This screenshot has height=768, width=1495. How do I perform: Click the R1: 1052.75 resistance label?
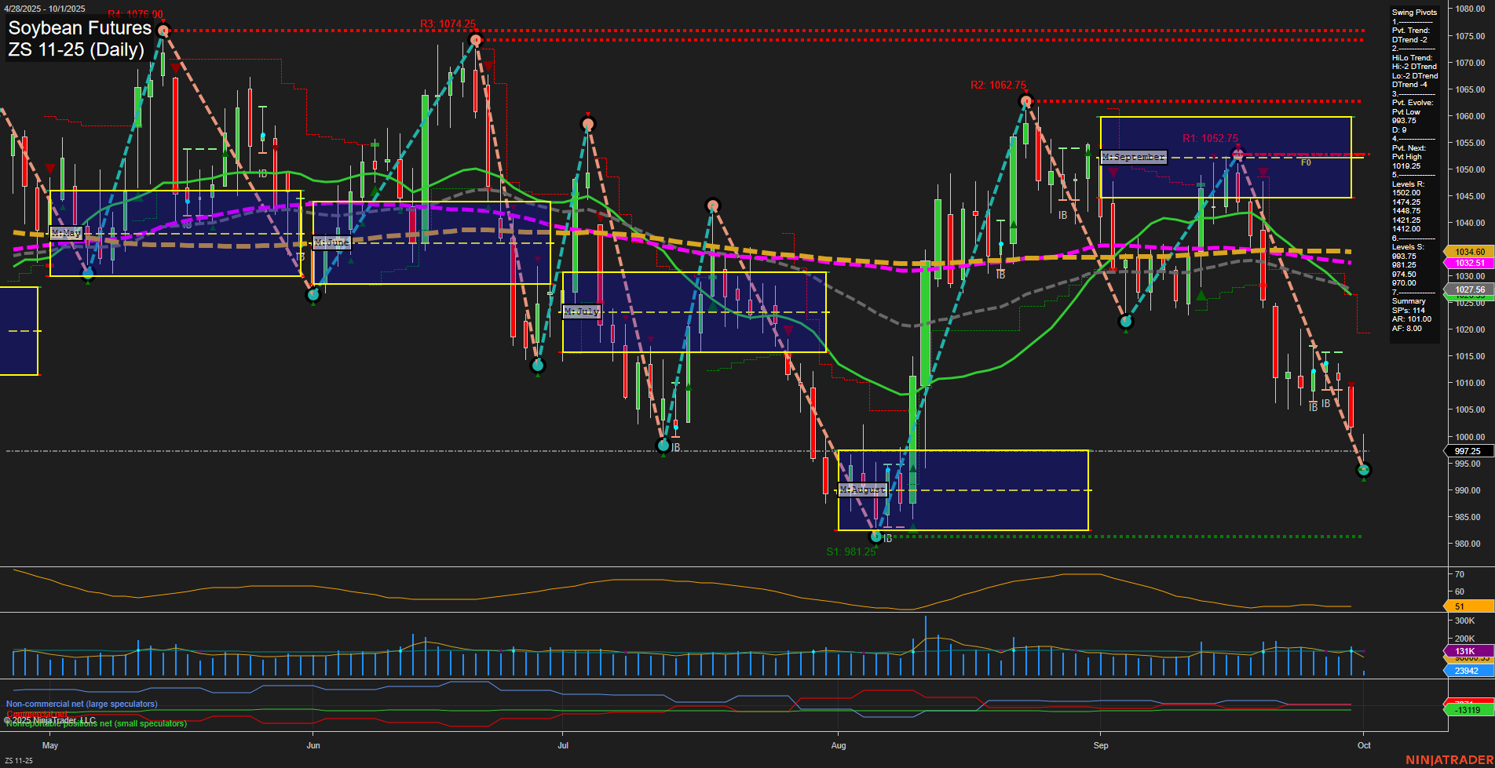coord(1210,138)
